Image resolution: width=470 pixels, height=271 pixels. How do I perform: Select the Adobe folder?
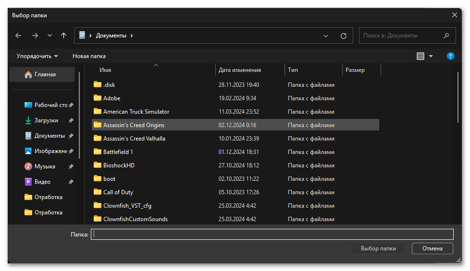pyautogui.click(x=235, y=98)
